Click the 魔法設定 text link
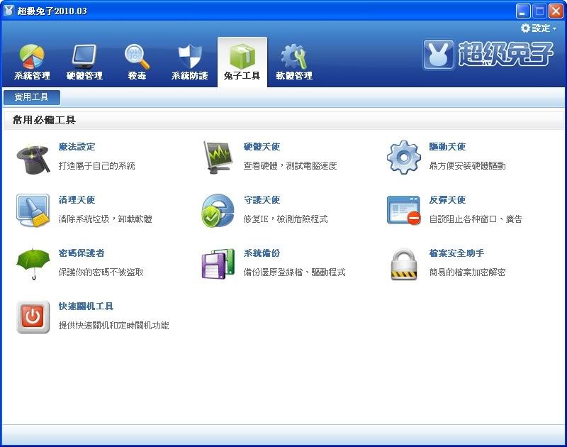567x447 pixels. pyautogui.click(x=77, y=147)
